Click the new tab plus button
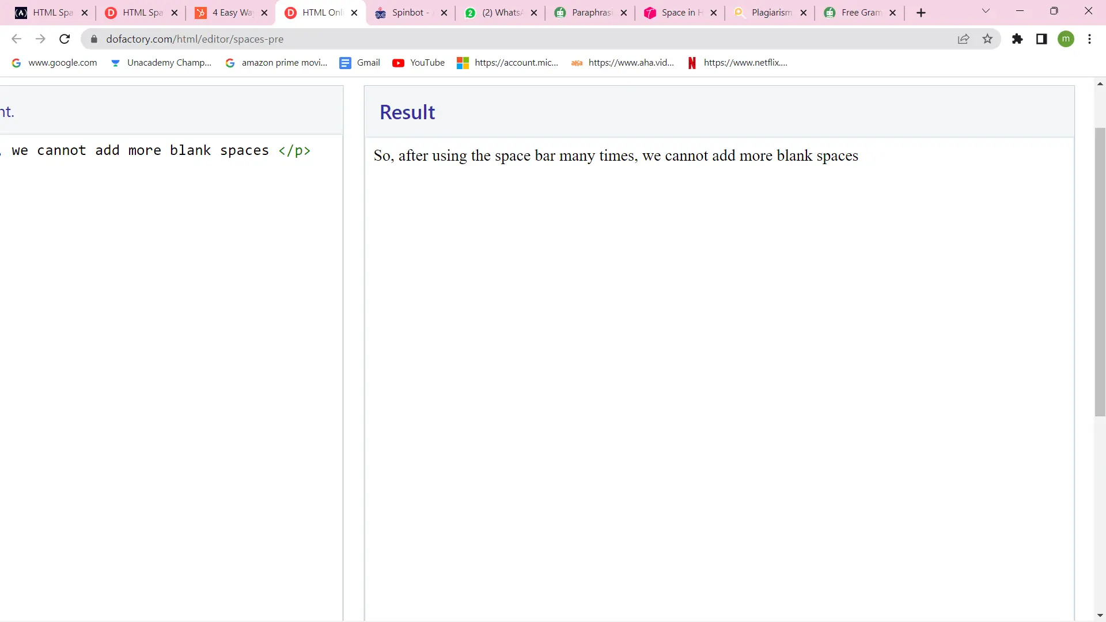The width and height of the screenshot is (1106, 622). coord(920,12)
